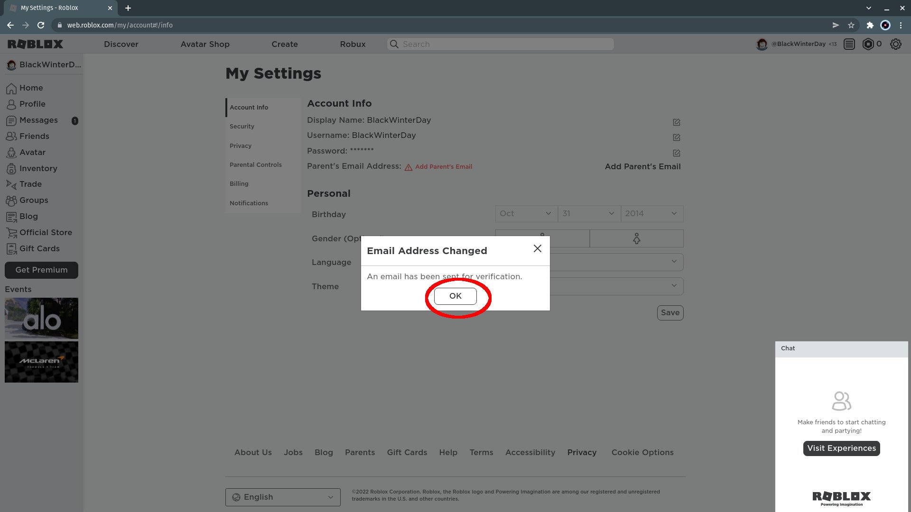Expand the Theme dropdown
911x512 pixels.
pos(617,286)
